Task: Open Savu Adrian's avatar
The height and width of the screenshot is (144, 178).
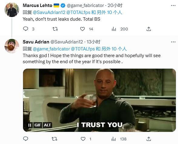Action: (12, 46)
